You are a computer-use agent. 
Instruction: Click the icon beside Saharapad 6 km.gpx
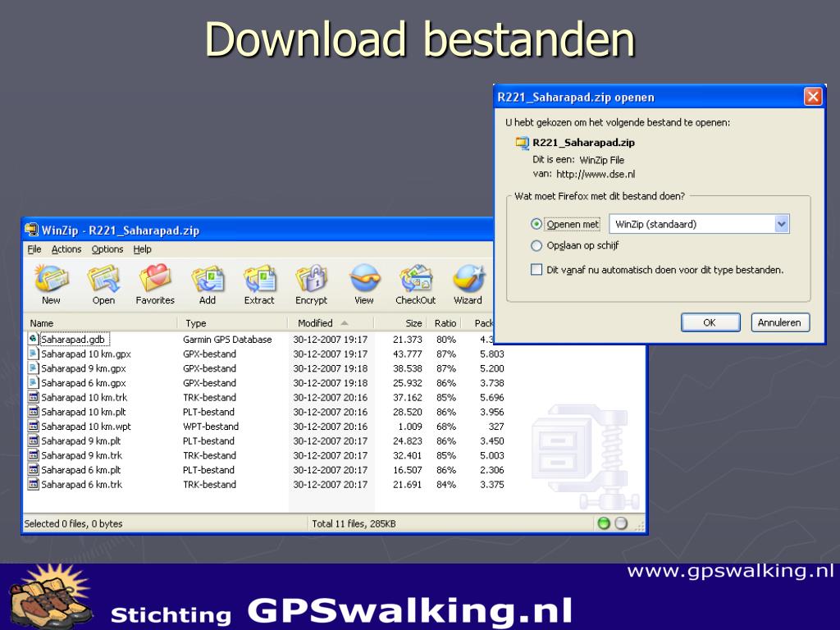pyautogui.click(x=33, y=382)
